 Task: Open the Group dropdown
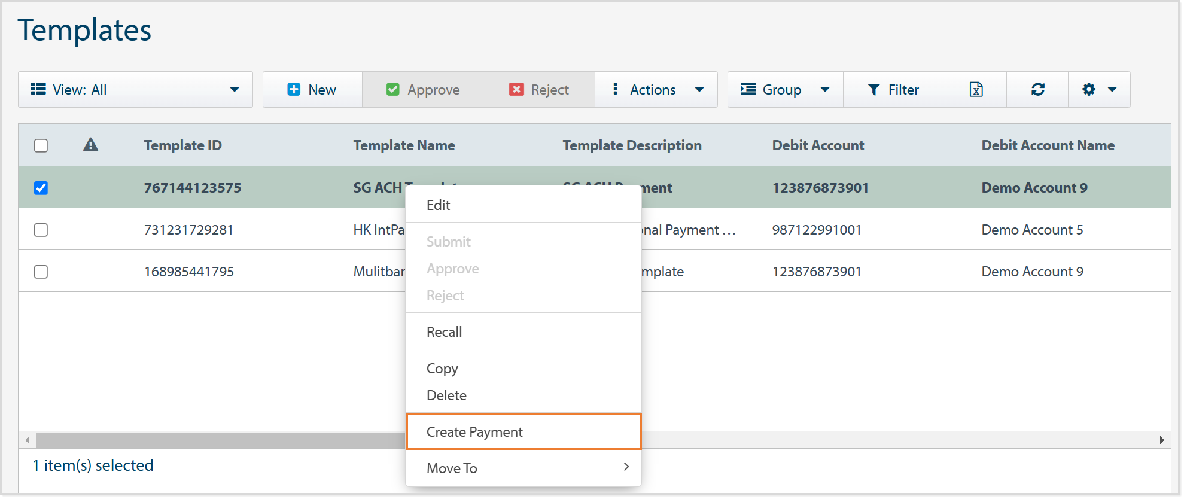click(784, 90)
